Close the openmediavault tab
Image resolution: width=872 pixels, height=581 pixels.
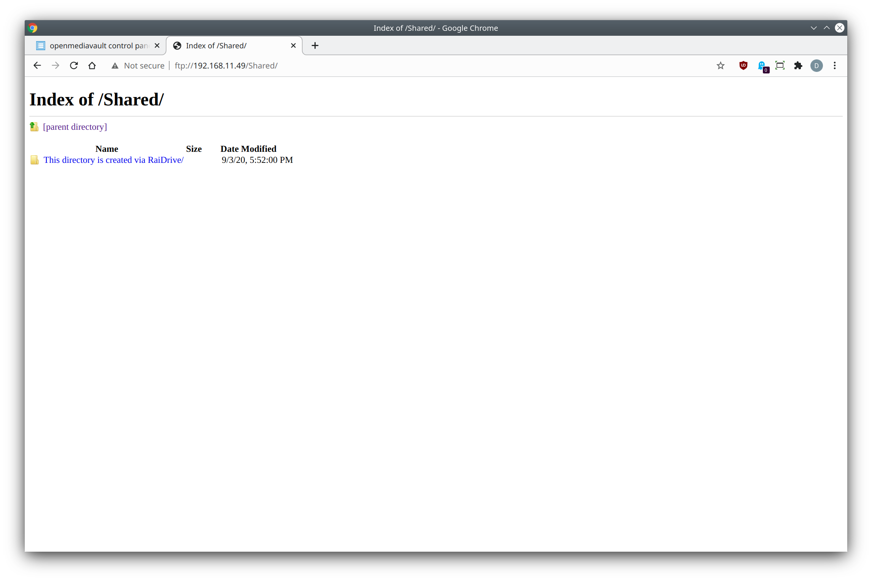[x=157, y=46]
